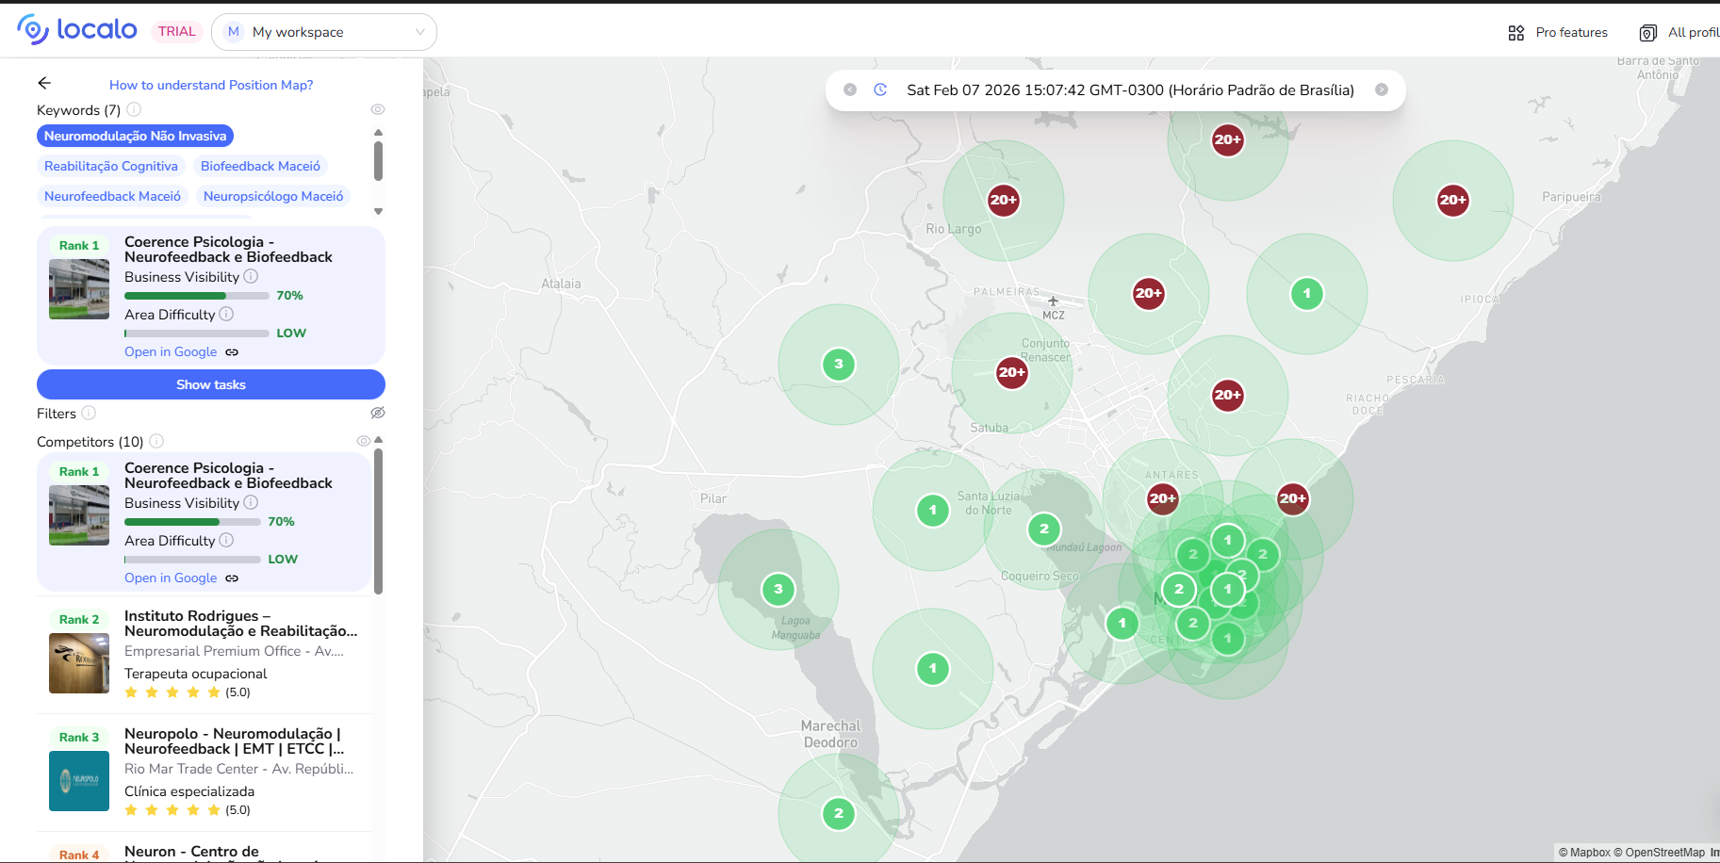Screen dimensions: 1720x863
Task: Select keyword Neuromodulação Não Invasiva
Action: (x=135, y=136)
